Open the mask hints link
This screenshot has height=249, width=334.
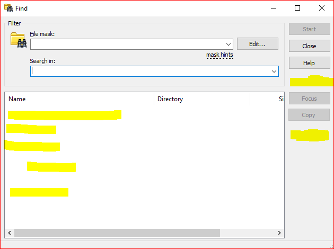219,55
